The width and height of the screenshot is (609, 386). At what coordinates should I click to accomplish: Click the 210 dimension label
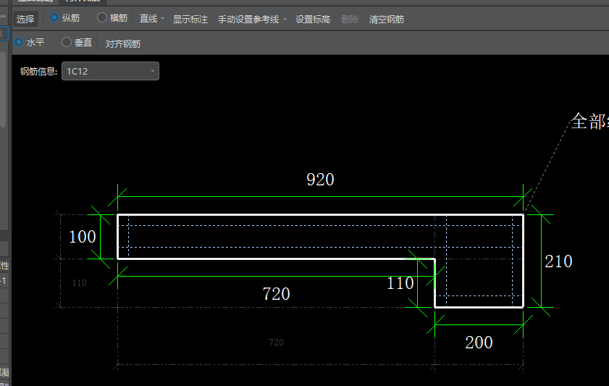[558, 261]
